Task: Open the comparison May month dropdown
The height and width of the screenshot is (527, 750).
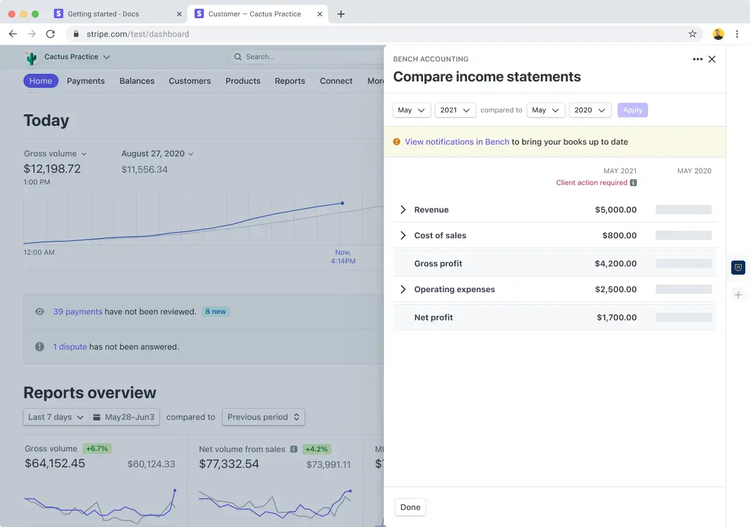Action: [x=546, y=110]
